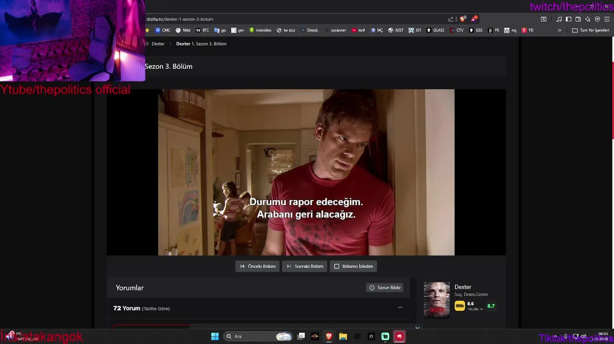Open the browser media music-note control
Image resolution: width=614 pixels, height=344 pixels.
point(559,19)
